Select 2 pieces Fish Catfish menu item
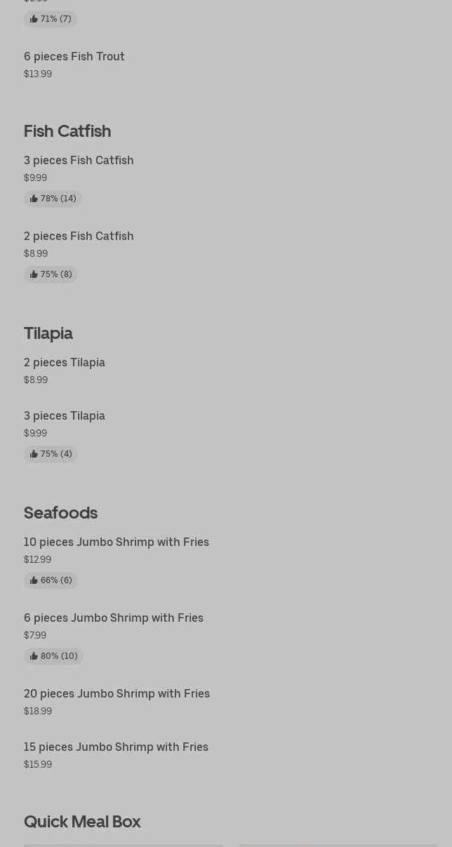Image resolution: width=452 pixels, height=847 pixels. click(79, 236)
